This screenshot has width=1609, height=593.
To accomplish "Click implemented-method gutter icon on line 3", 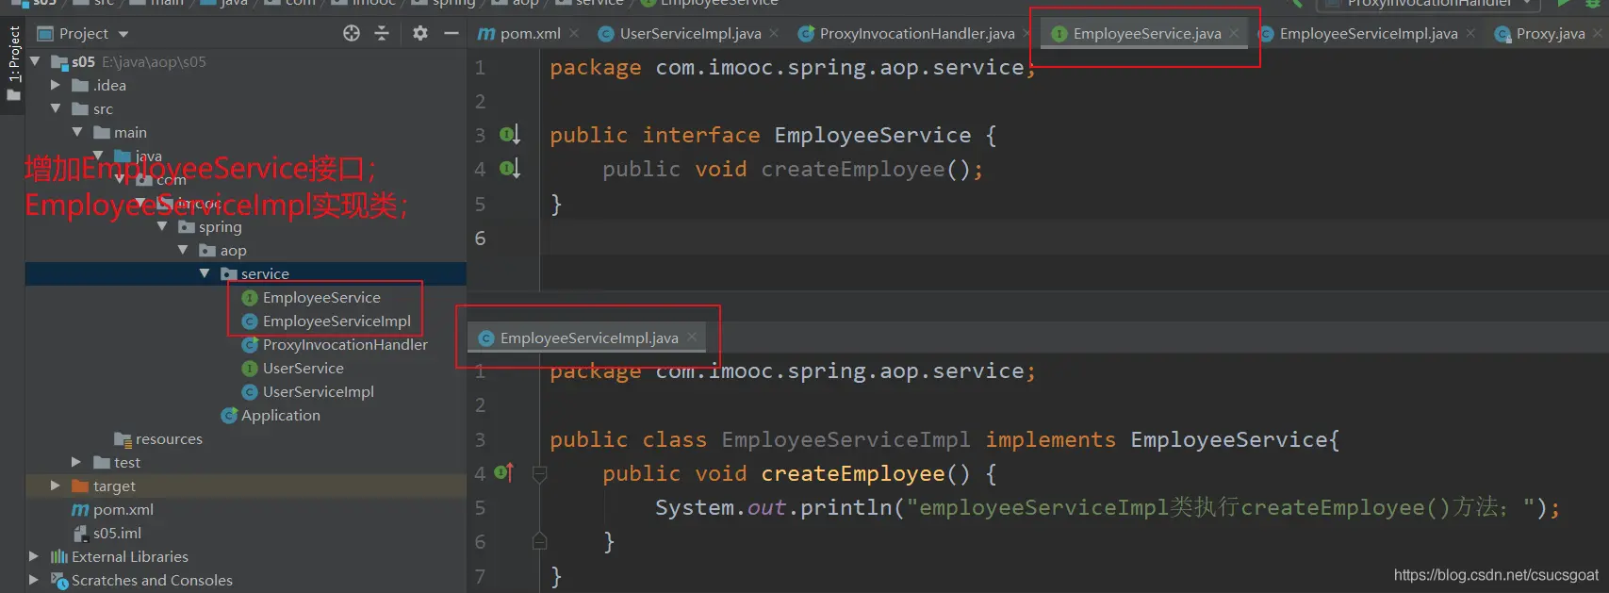I will point(509,135).
